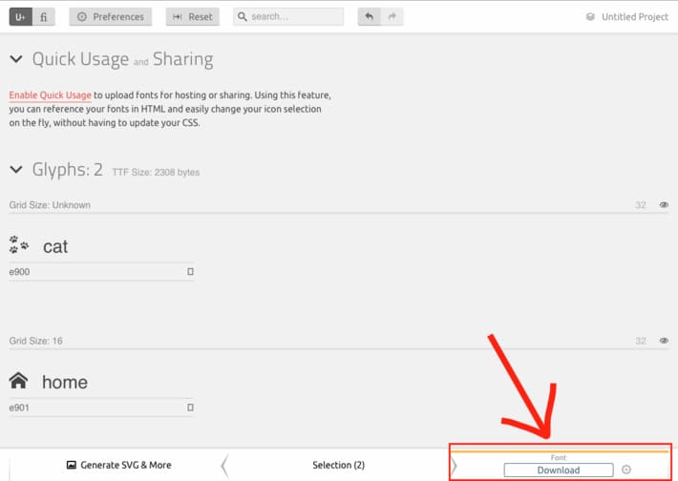Click the character icon beside code e900

click(189, 272)
